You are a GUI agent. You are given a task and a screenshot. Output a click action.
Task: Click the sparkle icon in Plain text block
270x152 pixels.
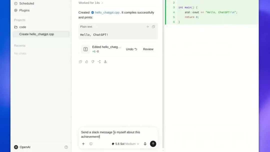tap(147, 27)
